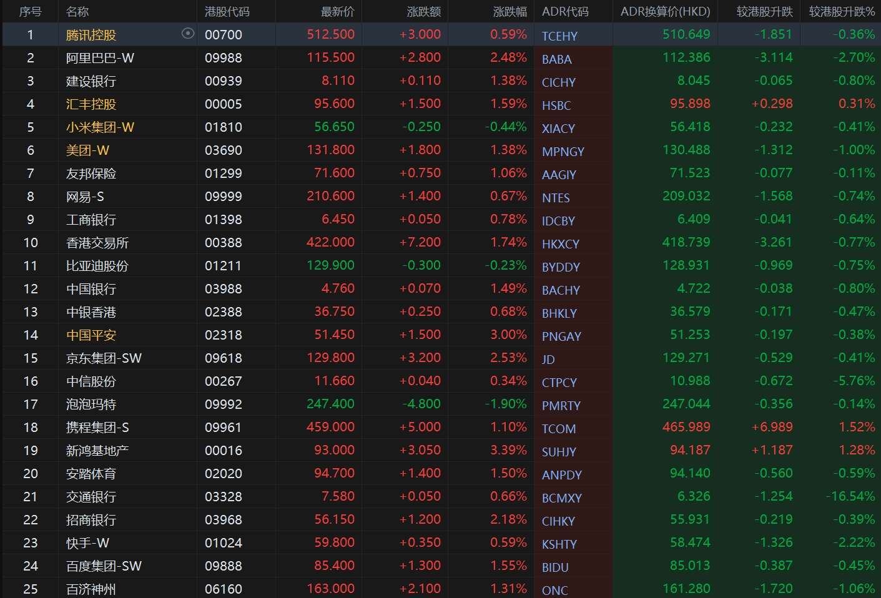Select the 新鸿基地产 stock name
The width and height of the screenshot is (881, 598).
[97, 451]
